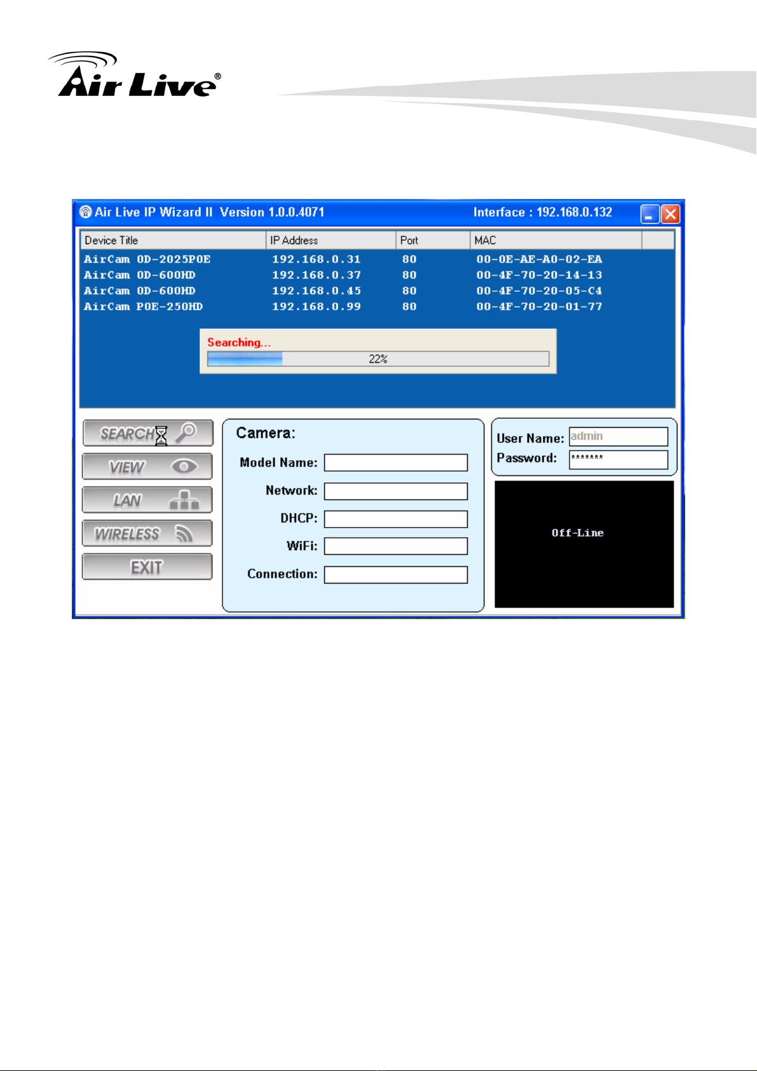Click the Model Name field
Viewport: 757px width, 1071px height.
[x=396, y=463]
